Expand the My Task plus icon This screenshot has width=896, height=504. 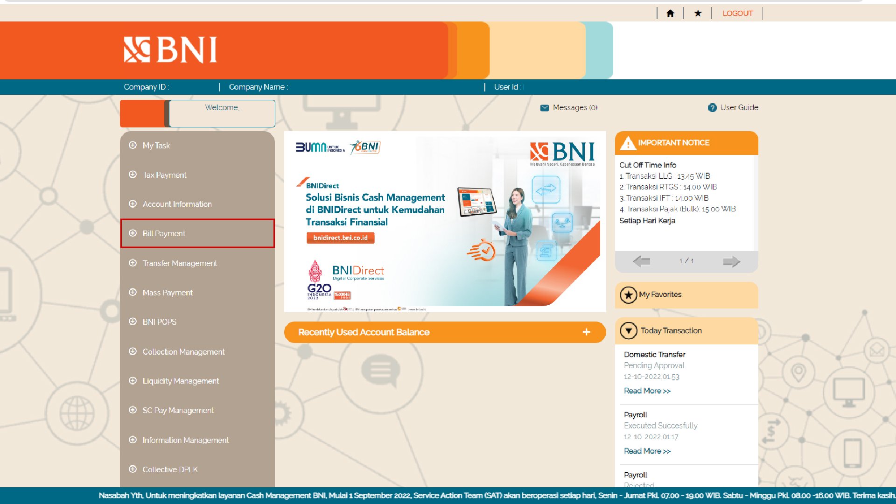(133, 145)
